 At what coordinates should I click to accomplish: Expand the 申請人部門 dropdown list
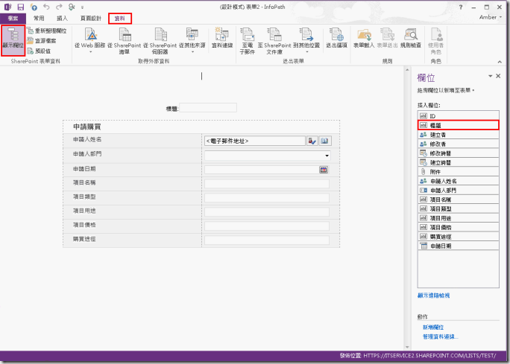pyautogui.click(x=327, y=156)
